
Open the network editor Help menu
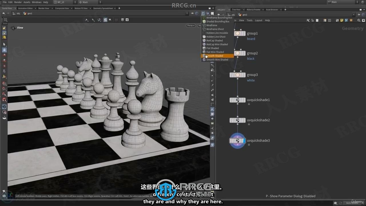click(267, 20)
